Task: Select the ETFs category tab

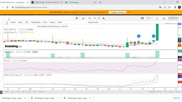Action: [x=27, y=22]
